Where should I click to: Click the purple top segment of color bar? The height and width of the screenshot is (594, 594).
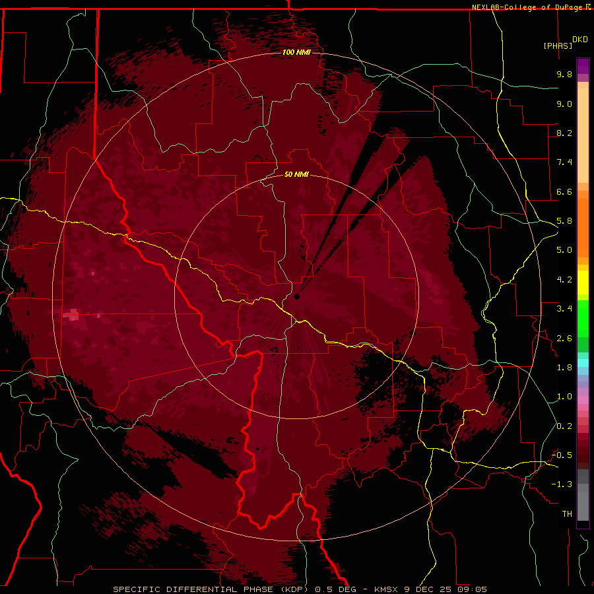click(583, 66)
